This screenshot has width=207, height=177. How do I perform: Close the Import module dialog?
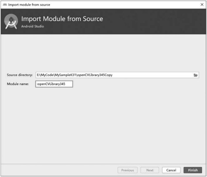tap(202, 5)
